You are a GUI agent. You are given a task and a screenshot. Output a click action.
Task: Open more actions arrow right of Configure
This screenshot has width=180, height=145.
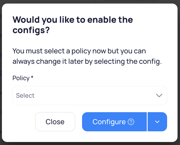coord(157,122)
